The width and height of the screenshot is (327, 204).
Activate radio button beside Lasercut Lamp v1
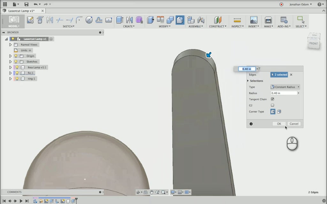point(51,39)
